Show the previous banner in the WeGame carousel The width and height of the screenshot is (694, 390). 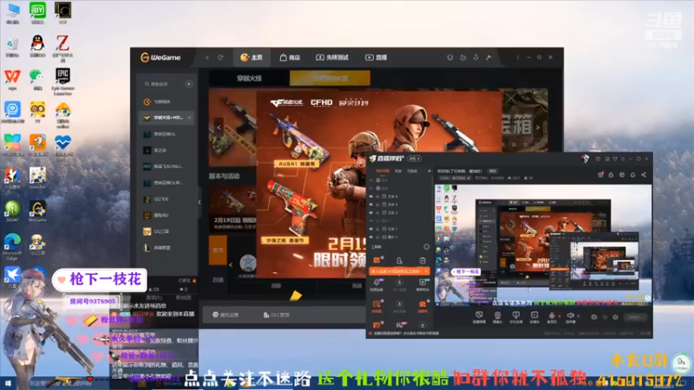pyautogui.click(x=219, y=127)
